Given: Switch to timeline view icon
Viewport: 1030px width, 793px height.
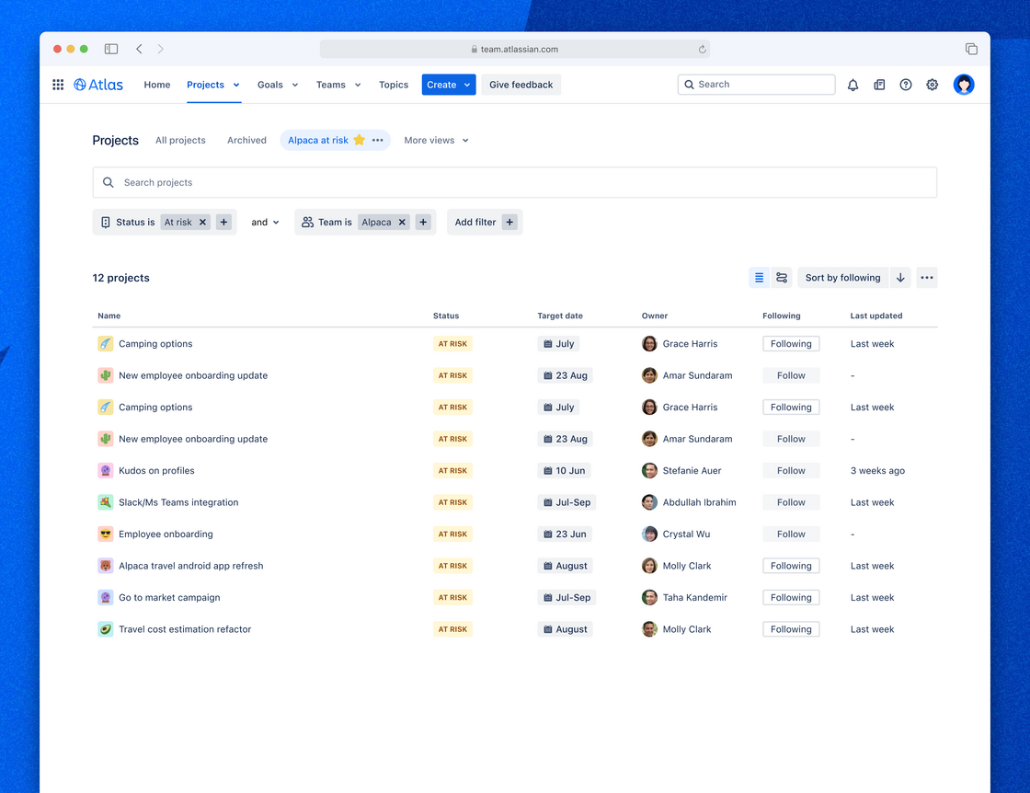Looking at the screenshot, I should (x=781, y=277).
